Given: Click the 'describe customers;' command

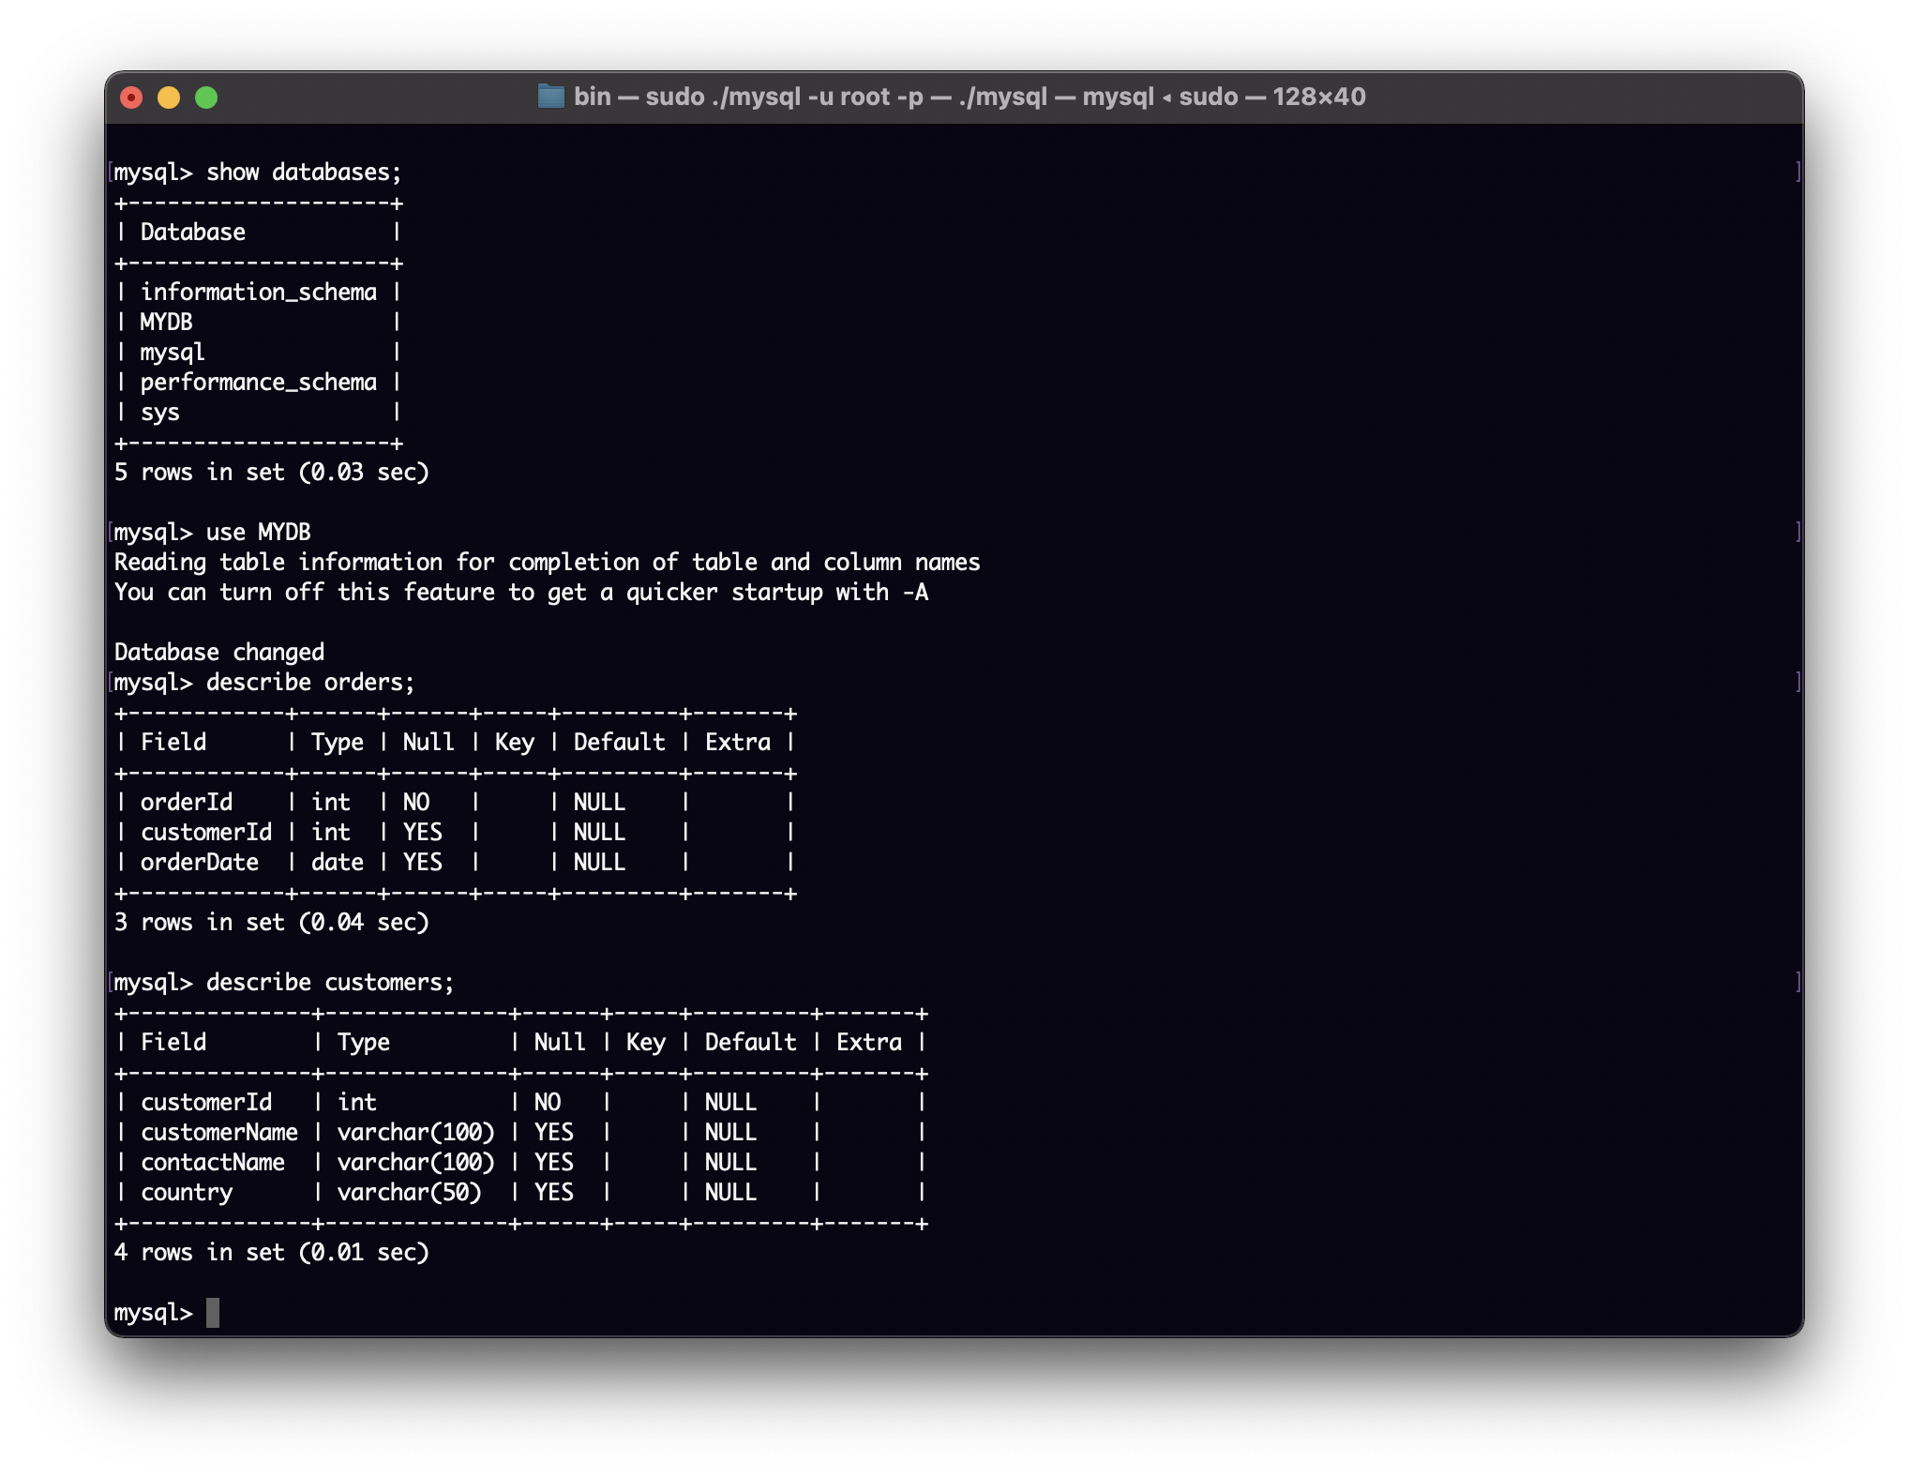Looking at the screenshot, I should [x=284, y=983].
